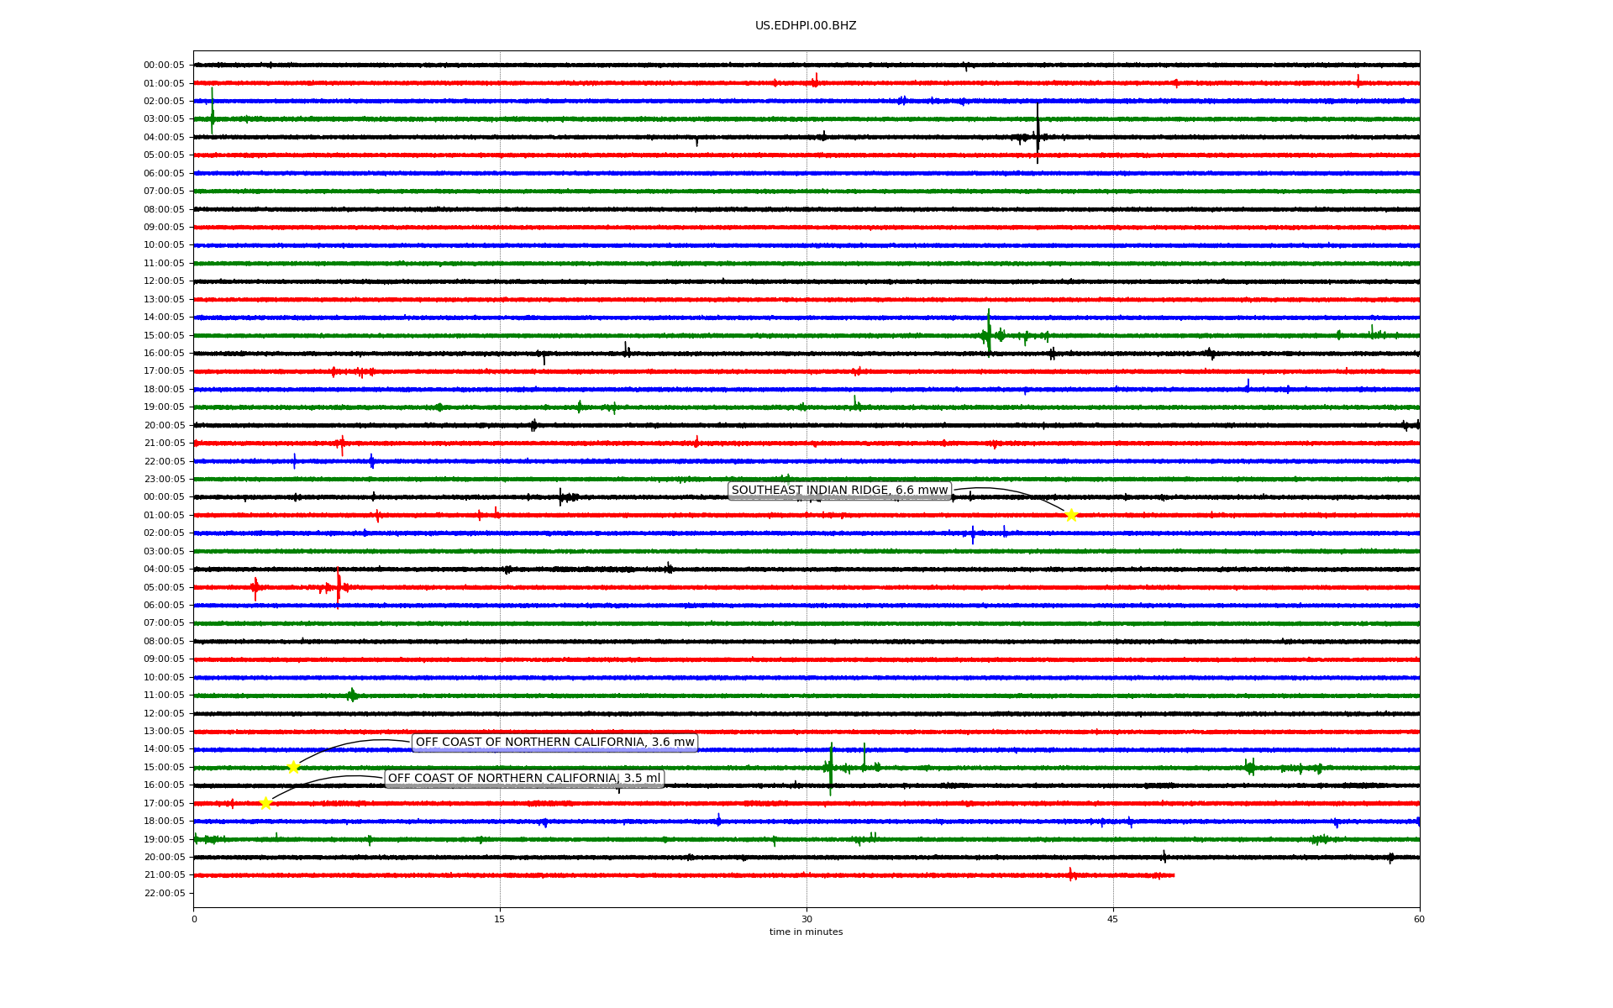Click the large black spike in the first 04:00:05 trace
The width and height of the screenshot is (1613, 1008).
pos(1038,133)
